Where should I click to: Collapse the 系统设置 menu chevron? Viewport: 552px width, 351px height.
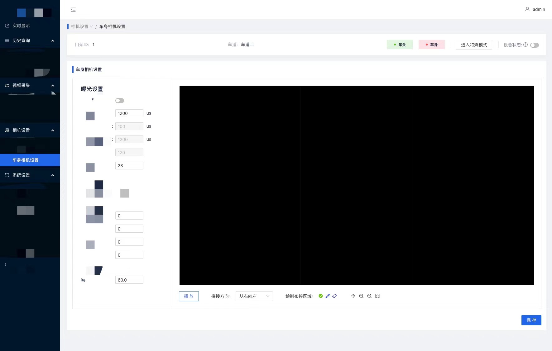pyautogui.click(x=53, y=175)
